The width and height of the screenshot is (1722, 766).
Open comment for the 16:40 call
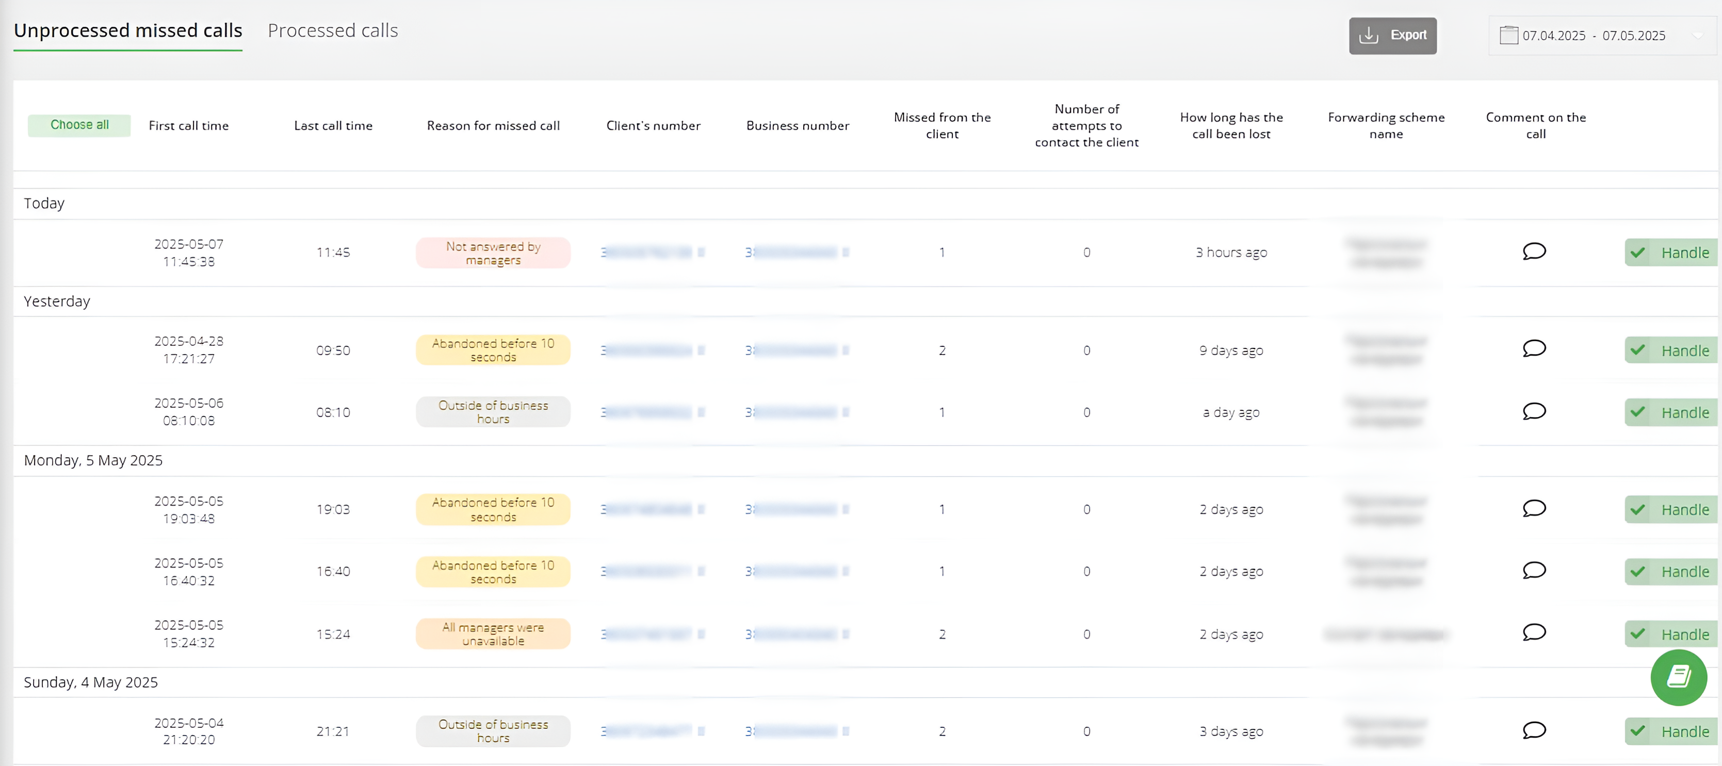(x=1534, y=571)
